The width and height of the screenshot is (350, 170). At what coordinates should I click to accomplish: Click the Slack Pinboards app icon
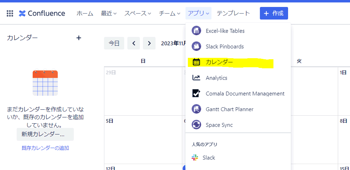coord(196,46)
